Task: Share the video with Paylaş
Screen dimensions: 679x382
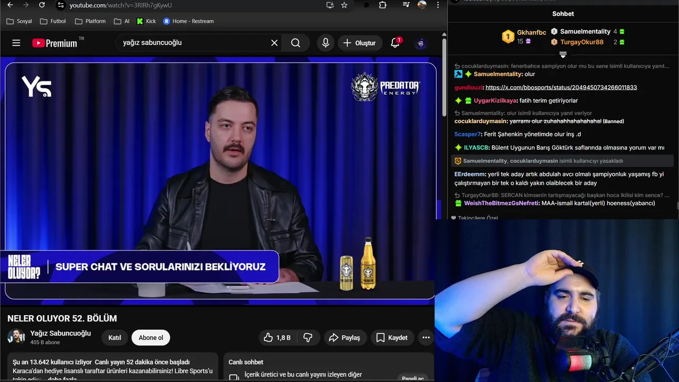Action: tap(344, 337)
